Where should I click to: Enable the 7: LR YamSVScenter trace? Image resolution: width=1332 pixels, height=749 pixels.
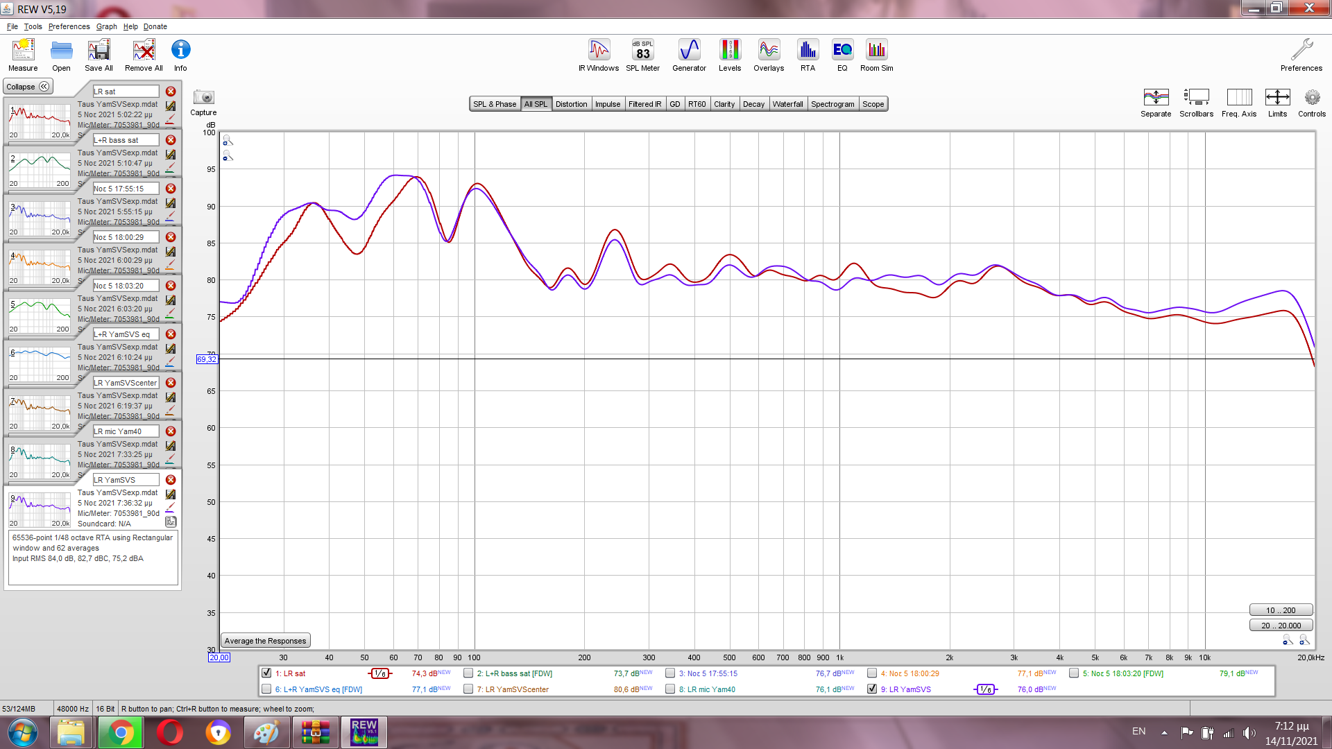coord(468,689)
